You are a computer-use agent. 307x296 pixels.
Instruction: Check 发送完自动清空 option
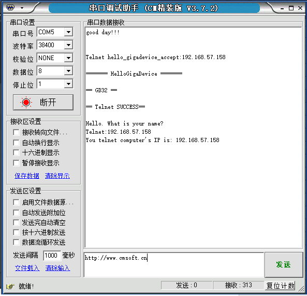[x=16, y=222]
